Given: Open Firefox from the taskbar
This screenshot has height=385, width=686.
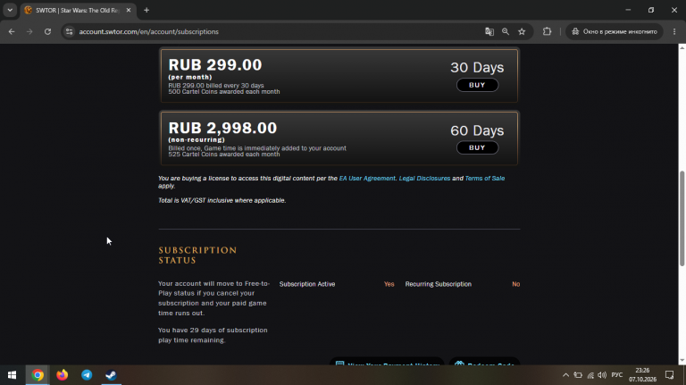Looking at the screenshot, I should 63,375.
